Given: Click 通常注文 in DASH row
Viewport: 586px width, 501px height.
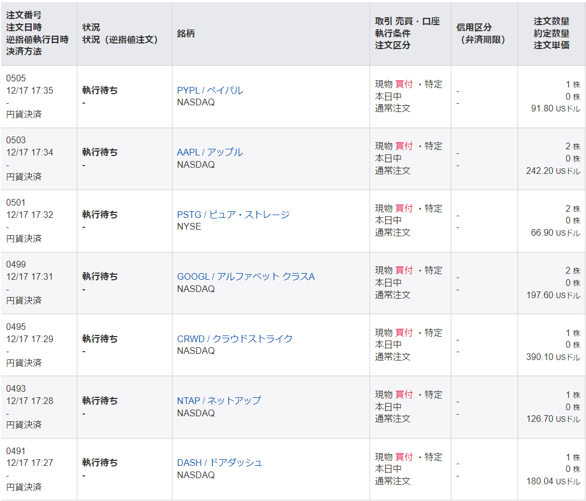Looking at the screenshot, I should [393, 481].
